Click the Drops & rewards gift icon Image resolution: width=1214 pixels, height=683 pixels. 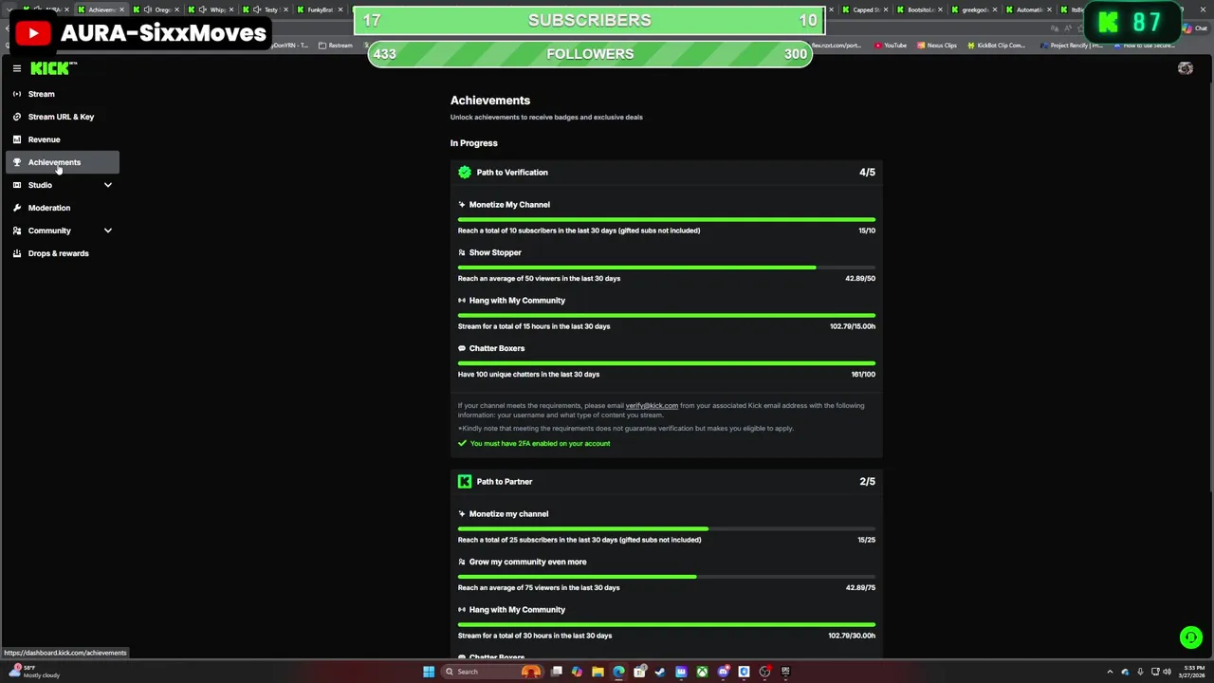click(x=17, y=253)
